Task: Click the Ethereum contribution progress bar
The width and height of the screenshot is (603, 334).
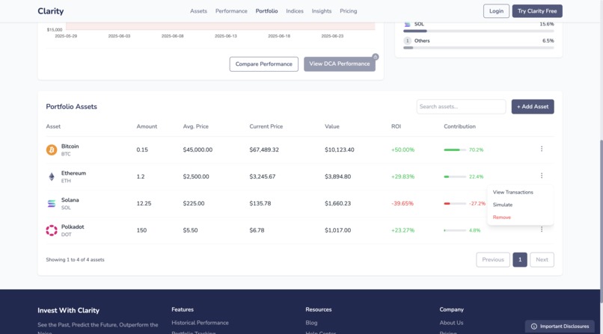Action: click(x=455, y=176)
